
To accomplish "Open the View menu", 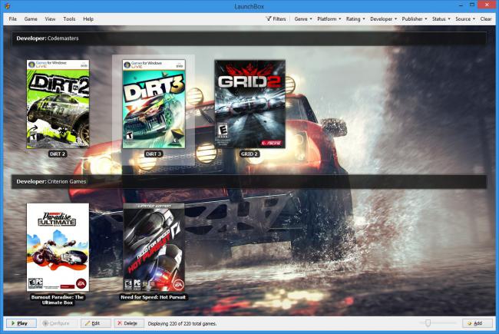I will point(50,18).
